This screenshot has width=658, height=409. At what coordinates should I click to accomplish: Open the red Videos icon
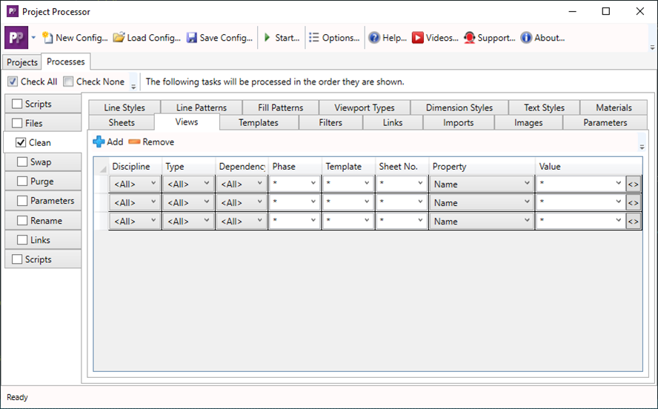pyautogui.click(x=417, y=38)
